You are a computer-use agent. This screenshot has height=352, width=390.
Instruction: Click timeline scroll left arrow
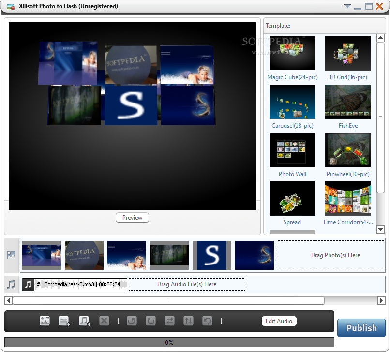8,301
